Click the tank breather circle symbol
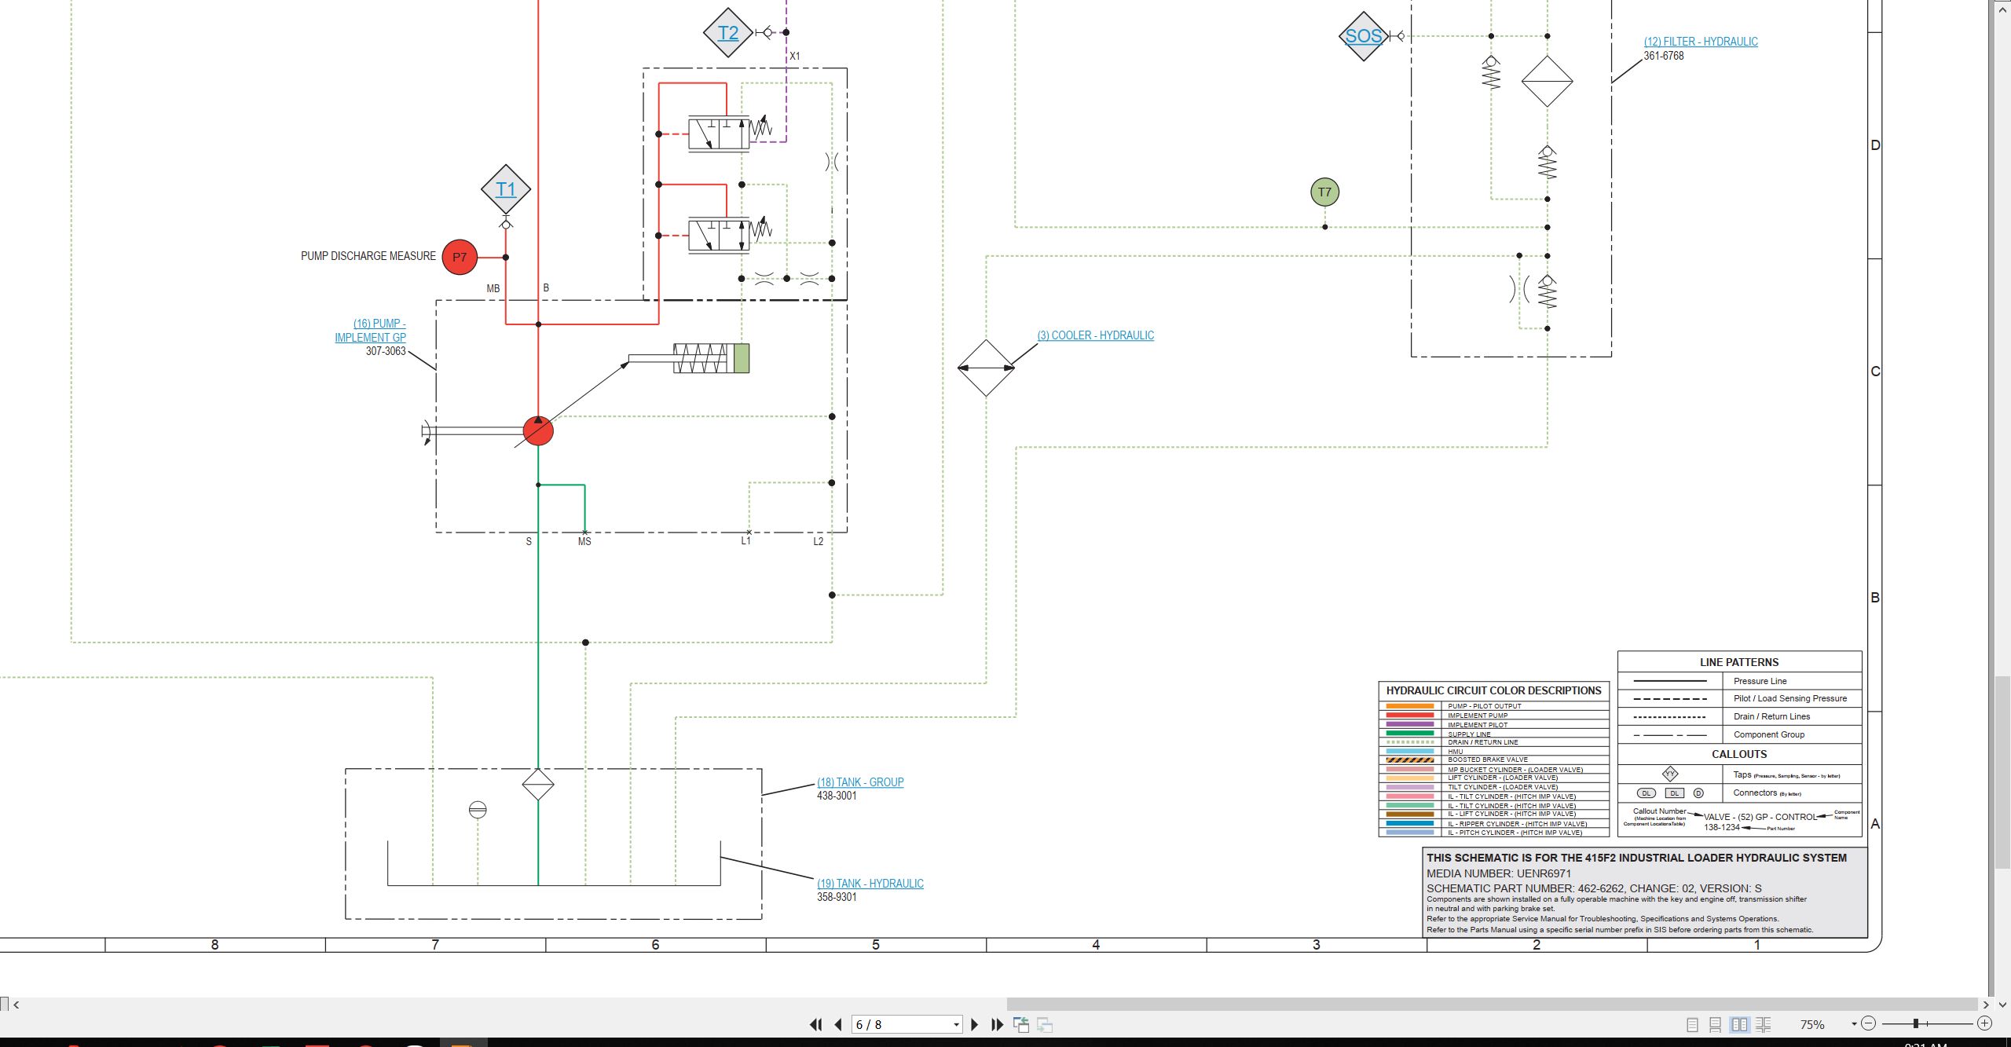 478,810
